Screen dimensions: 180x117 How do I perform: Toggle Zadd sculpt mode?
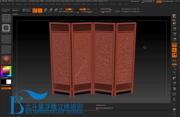[82, 9]
